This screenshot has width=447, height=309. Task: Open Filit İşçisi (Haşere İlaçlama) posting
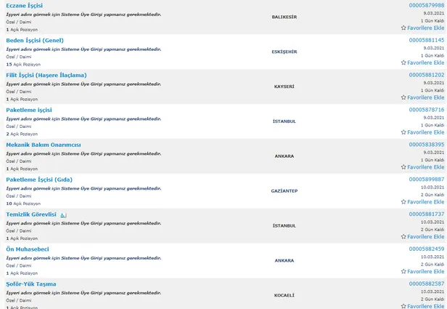(46, 75)
